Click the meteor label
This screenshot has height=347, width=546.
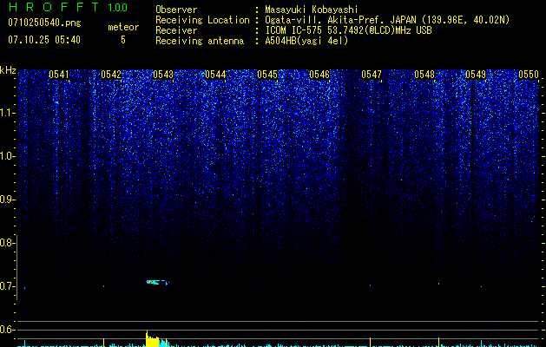pyautogui.click(x=123, y=27)
